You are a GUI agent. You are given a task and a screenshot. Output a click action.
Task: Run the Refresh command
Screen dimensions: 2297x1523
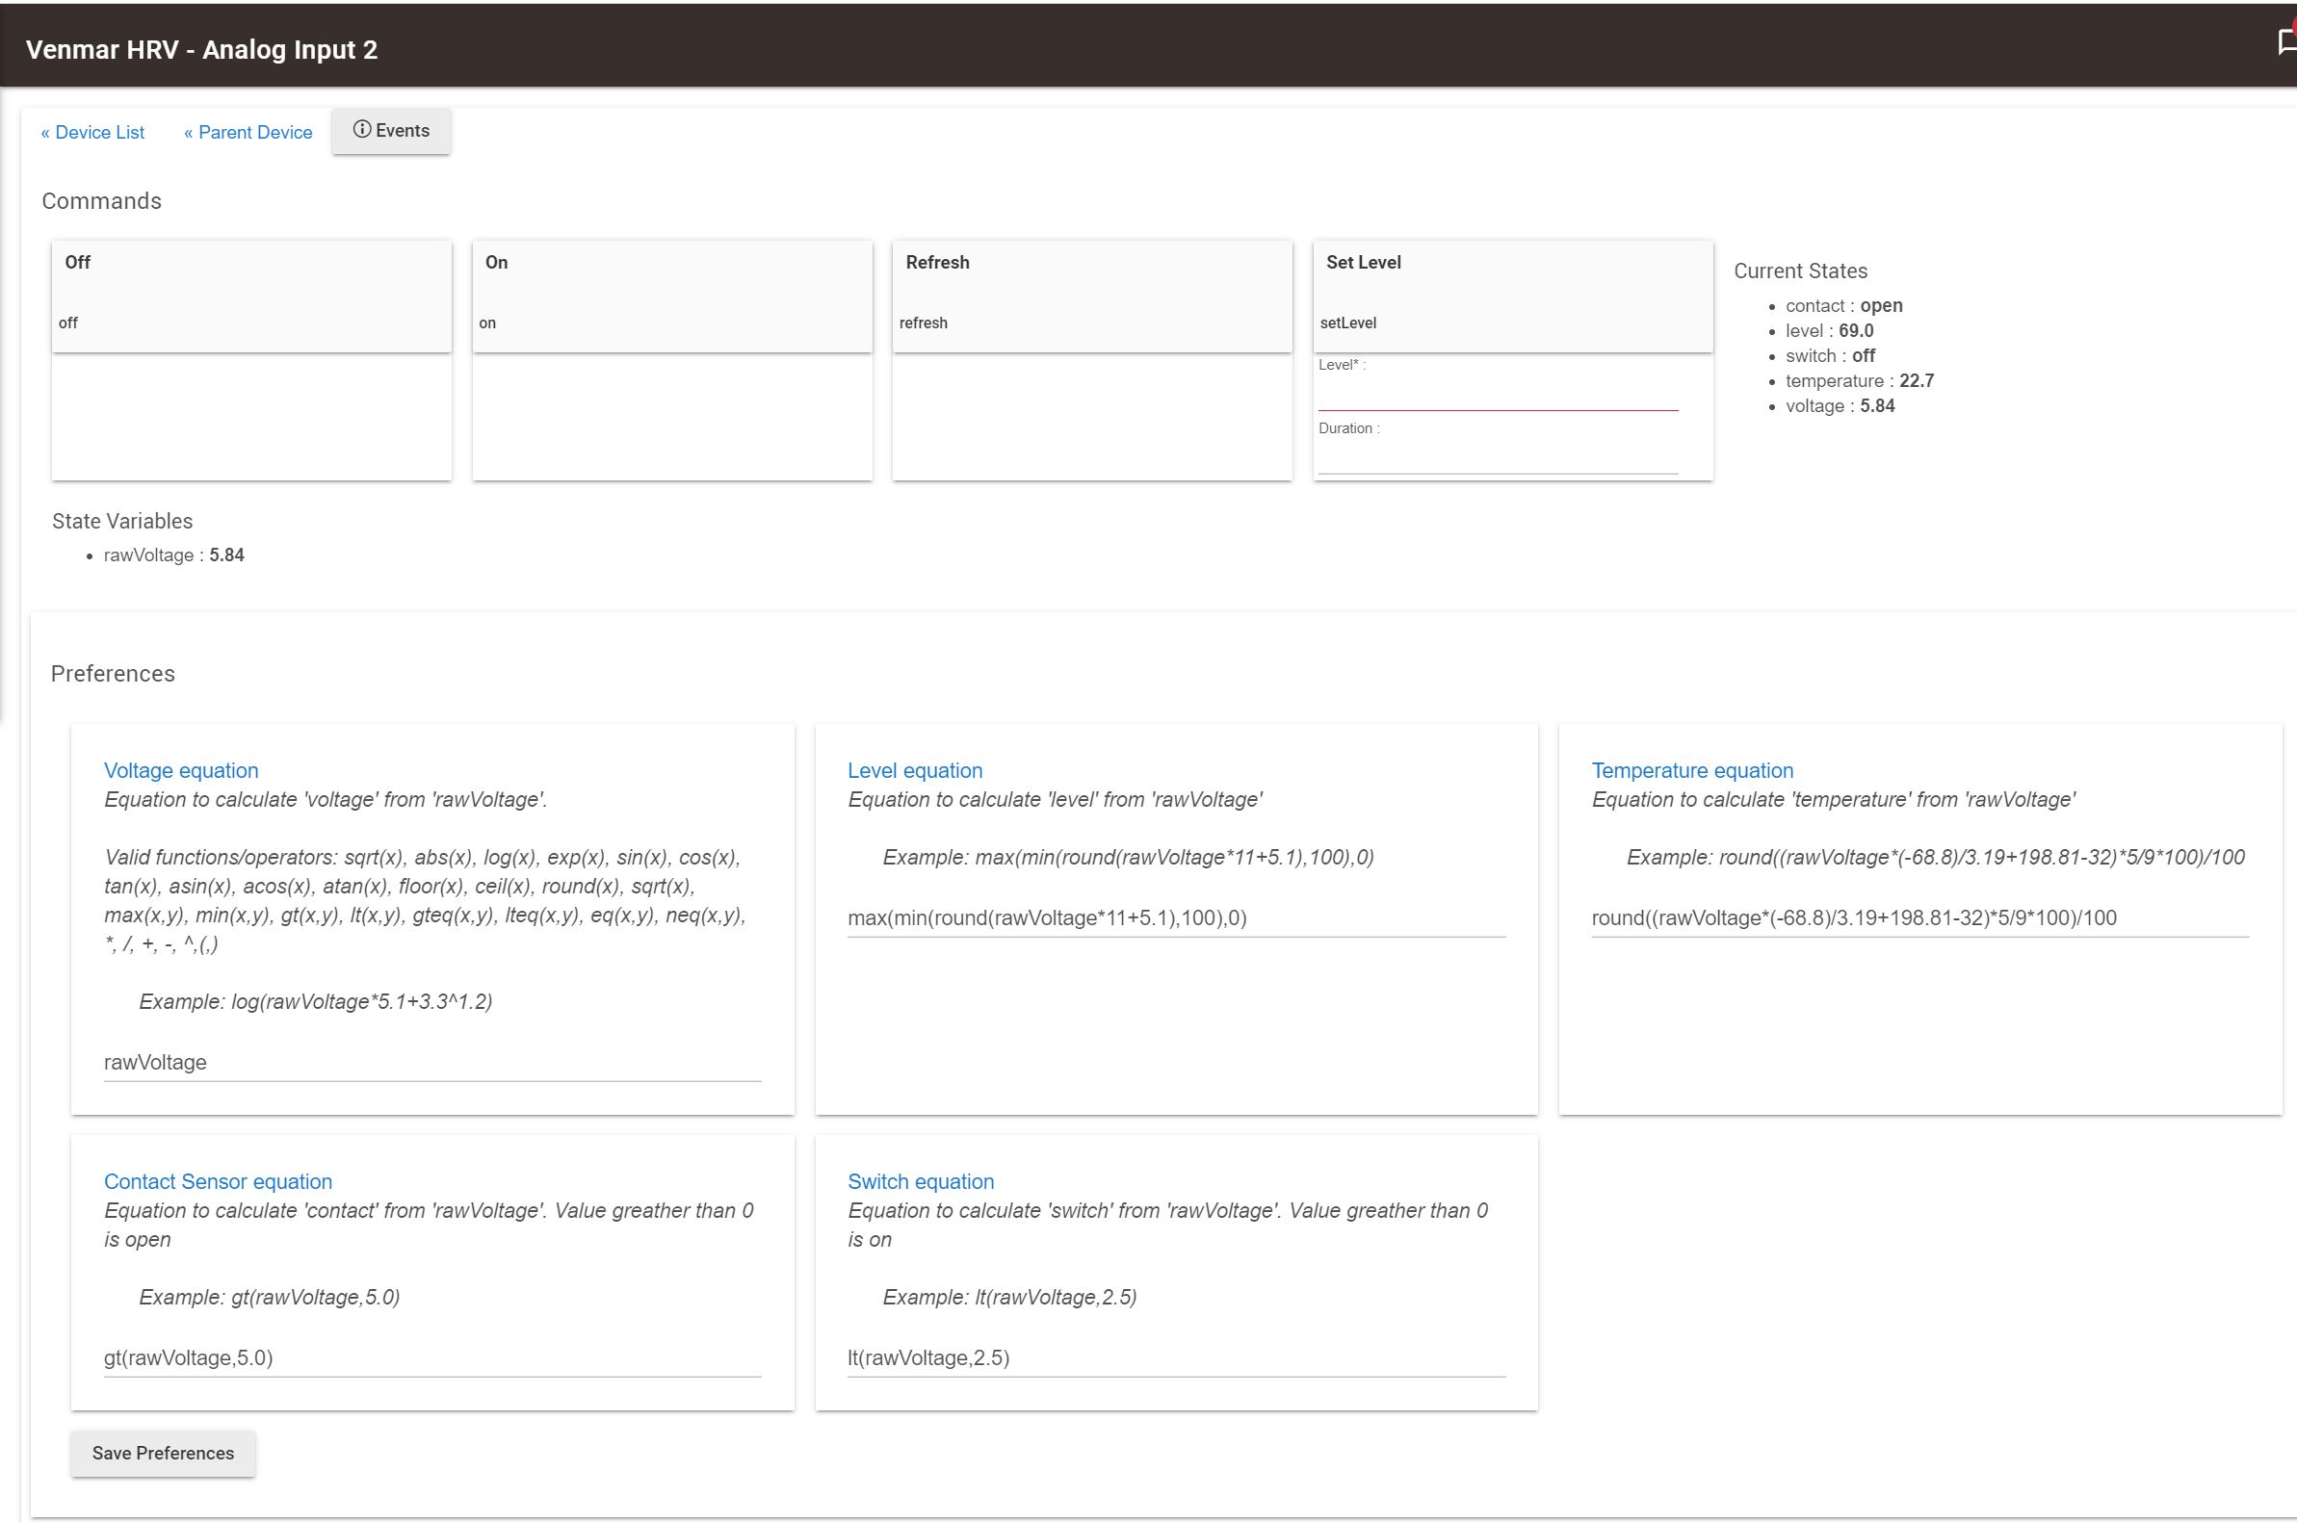[1092, 297]
